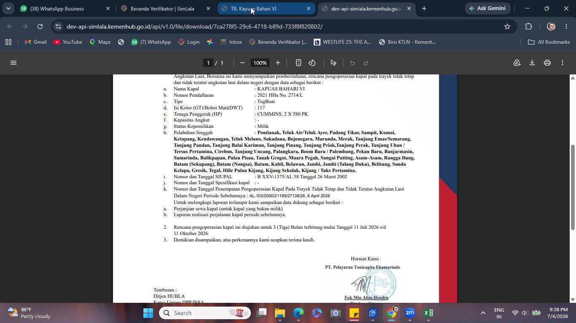Click the PDF page number field
The height and width of the screenshot is (323, 576).
(208, 63)
